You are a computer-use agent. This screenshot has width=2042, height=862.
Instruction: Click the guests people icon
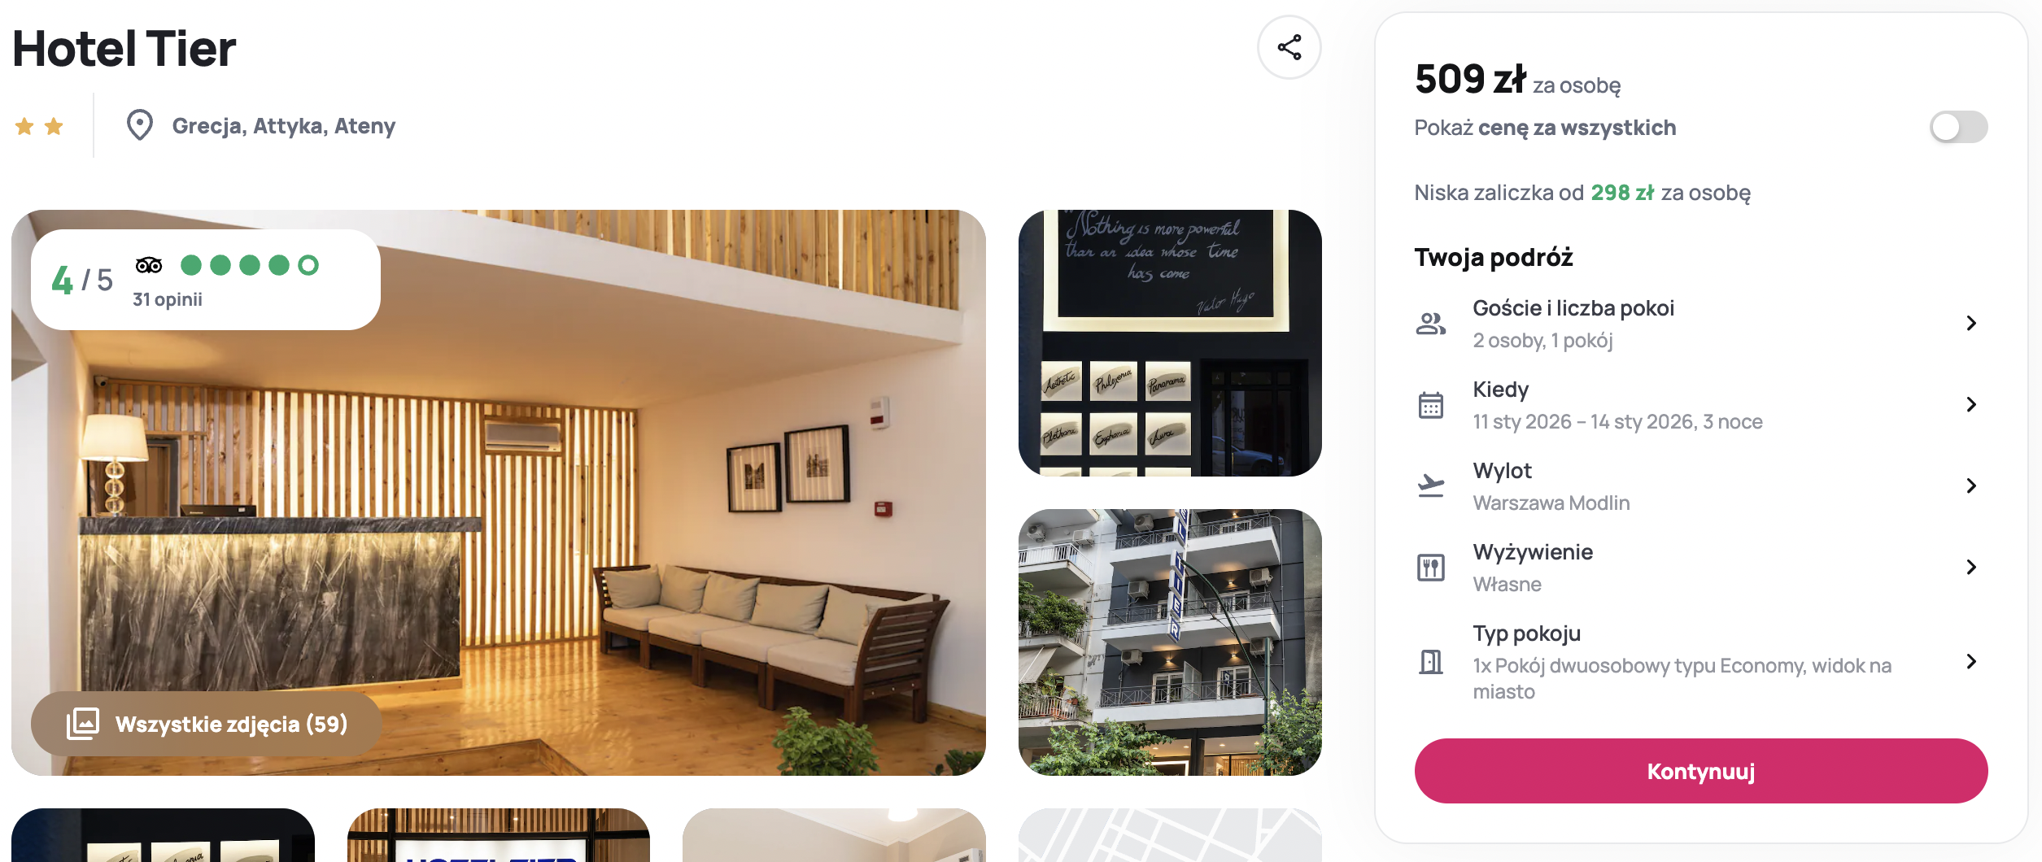(x=1430, y=324)
